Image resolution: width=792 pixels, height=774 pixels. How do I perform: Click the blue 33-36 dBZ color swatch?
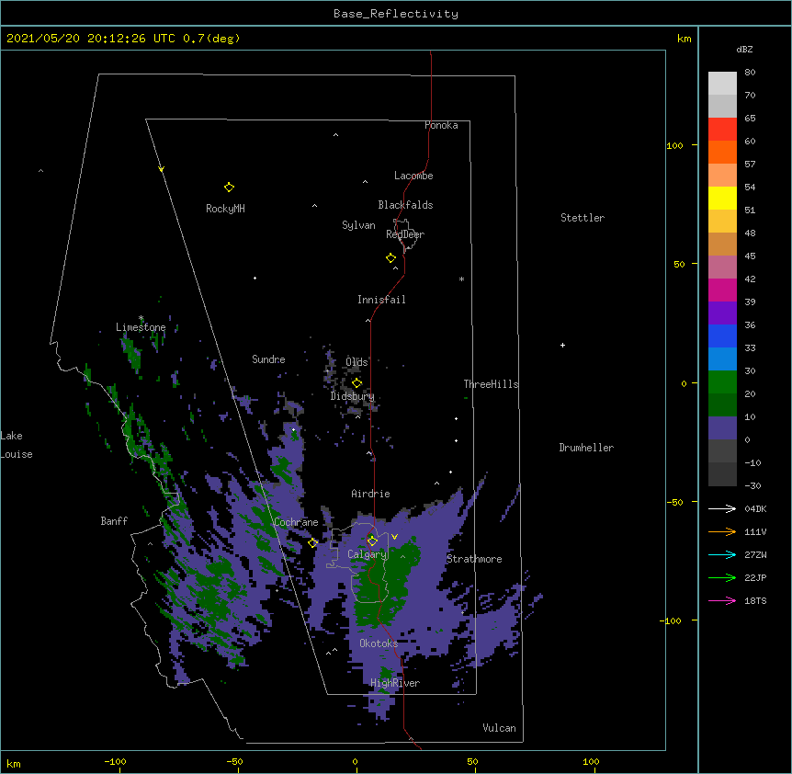(x=722, y=336)
